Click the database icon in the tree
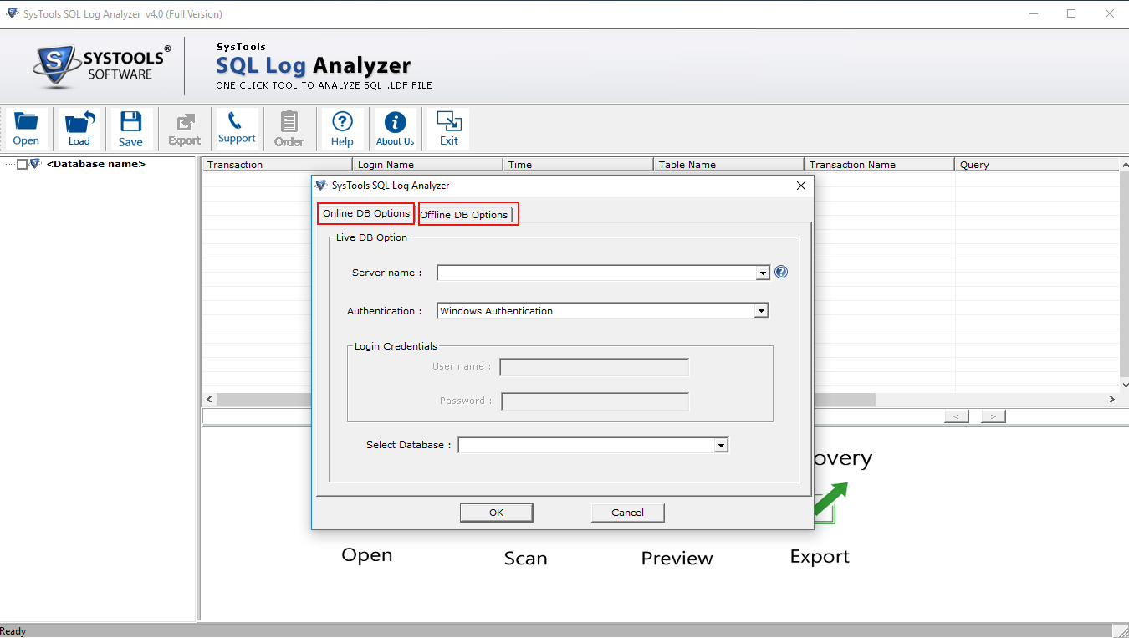Image resolution: width=1129 pixels, height=638 pixels. tap(35, 164)
